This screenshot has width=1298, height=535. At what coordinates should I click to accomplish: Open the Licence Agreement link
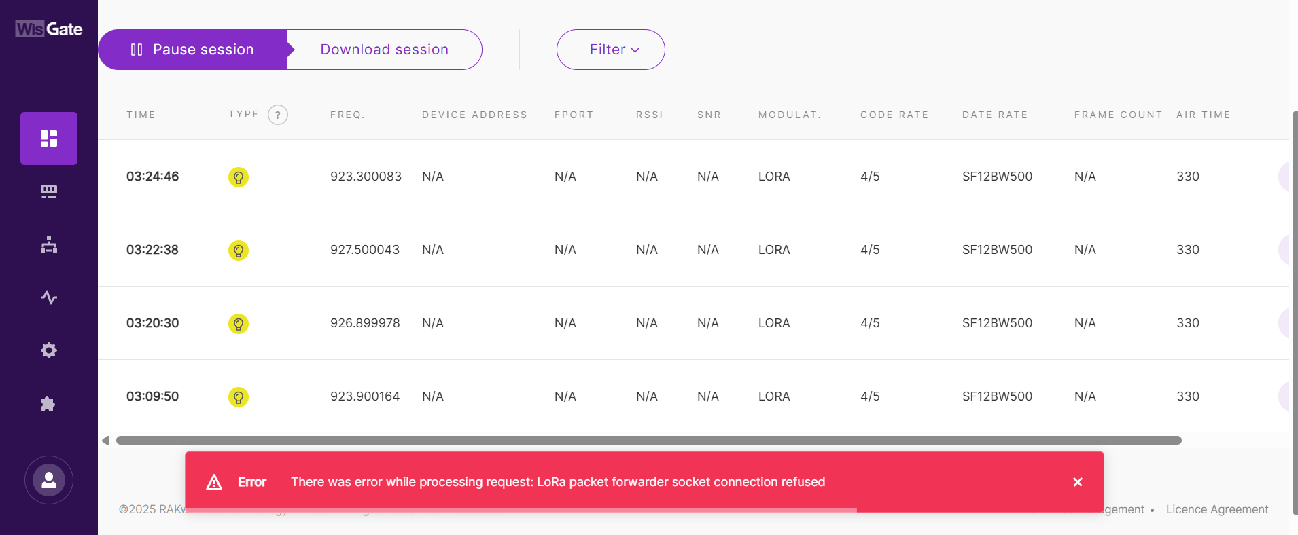pyautogui.click(x=1216, y=509)
